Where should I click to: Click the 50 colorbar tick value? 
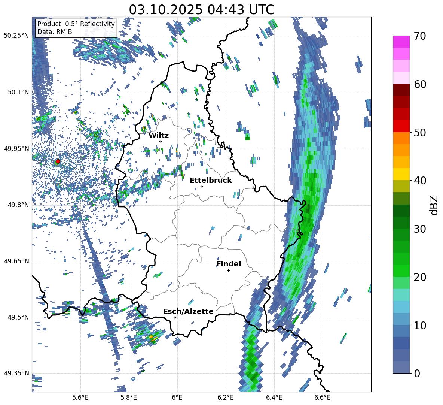pos(420,132)
